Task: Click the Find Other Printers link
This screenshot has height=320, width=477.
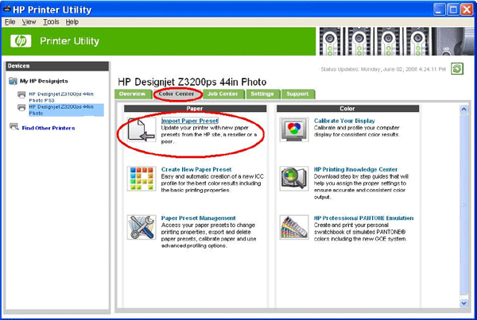Action: pyautogui.click(x=48, y=128)
